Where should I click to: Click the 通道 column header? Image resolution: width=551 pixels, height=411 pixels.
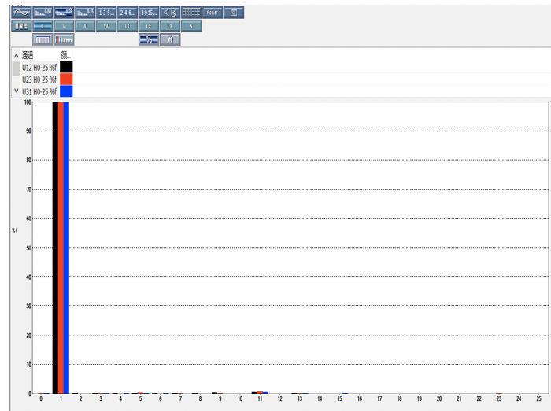28,55
